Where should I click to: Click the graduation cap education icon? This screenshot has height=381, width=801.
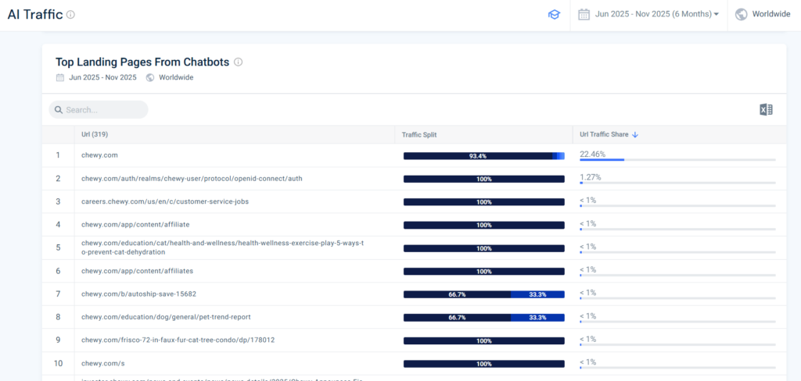(554, 15)
